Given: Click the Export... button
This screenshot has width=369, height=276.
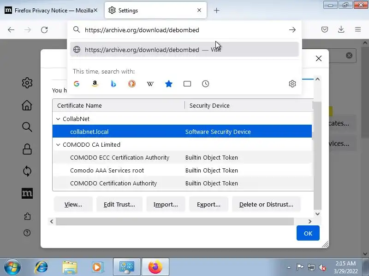Looking at the screenshot, I should pos(208,204).
